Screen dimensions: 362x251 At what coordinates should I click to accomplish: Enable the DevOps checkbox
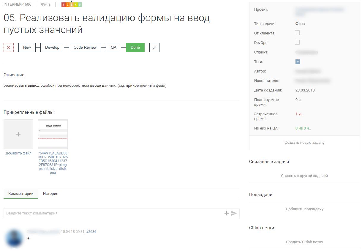click(x=297, y=42)
